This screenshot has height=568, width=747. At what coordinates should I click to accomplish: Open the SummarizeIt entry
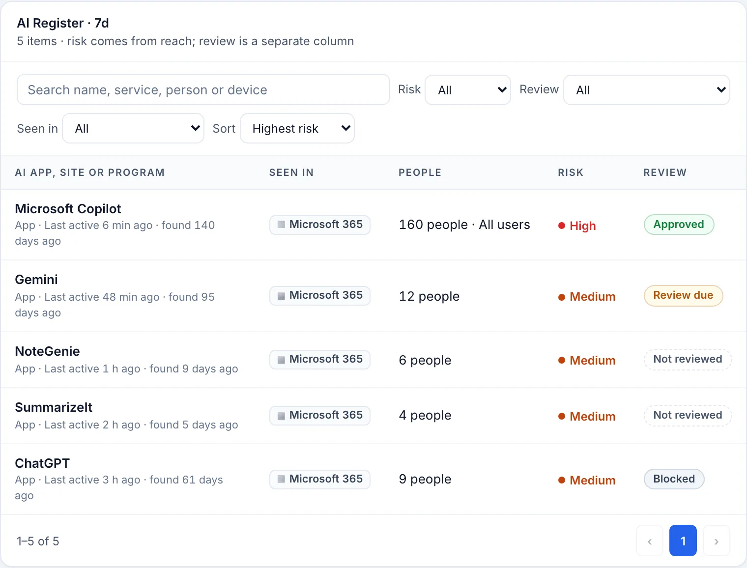(x=54, y=407)
